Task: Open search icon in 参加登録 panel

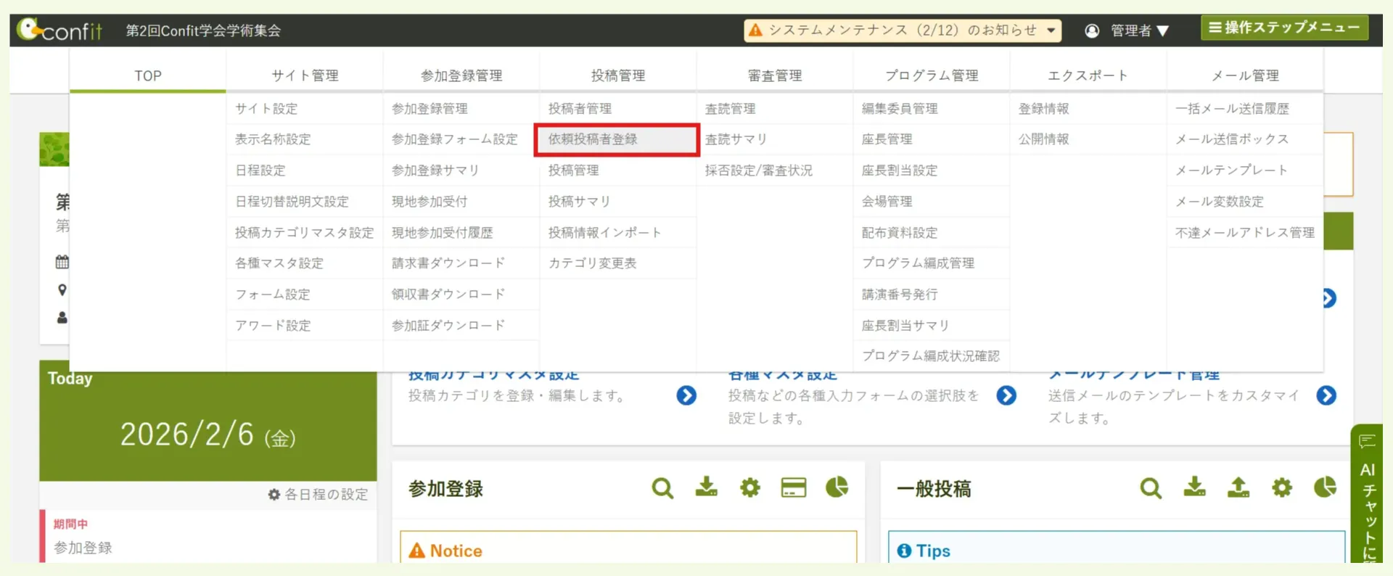Action: point(662,488)
